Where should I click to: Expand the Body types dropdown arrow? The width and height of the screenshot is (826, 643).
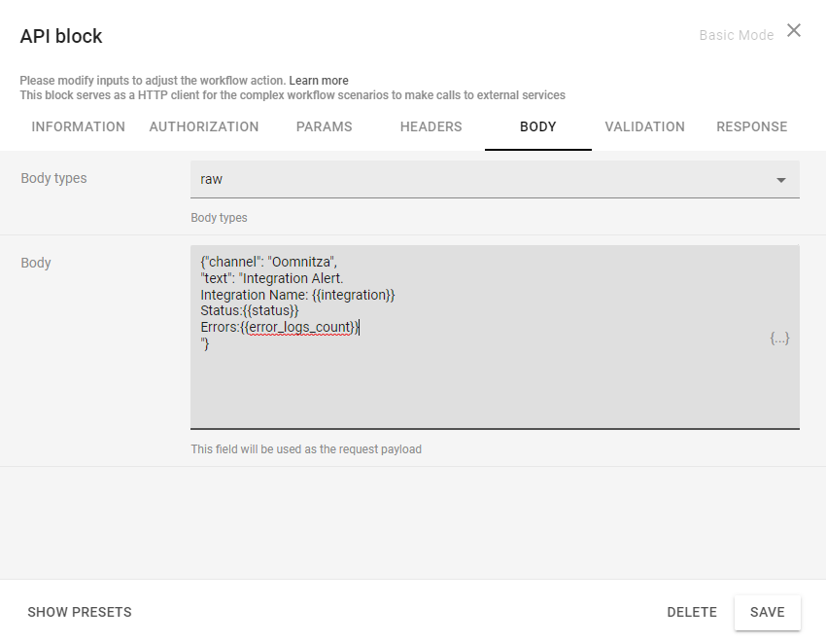(780, 180)
